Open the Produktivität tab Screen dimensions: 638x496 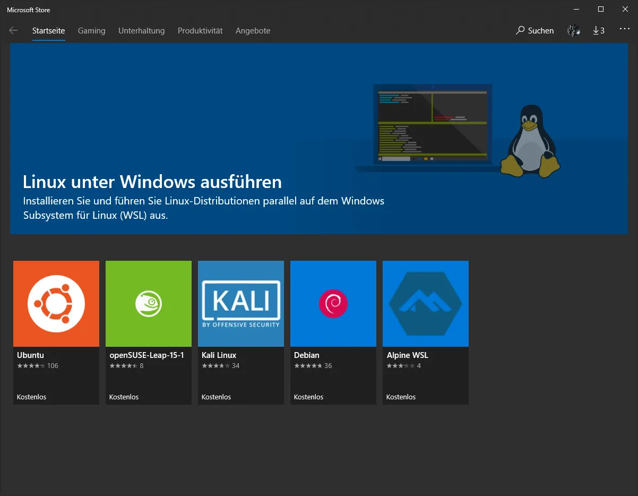click(200, 31)
